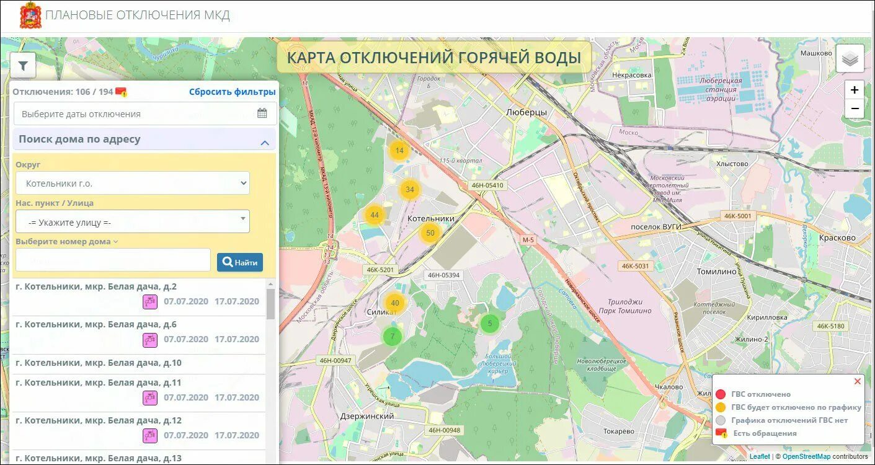Select address Белая дача, д.10

coord(99,363)
